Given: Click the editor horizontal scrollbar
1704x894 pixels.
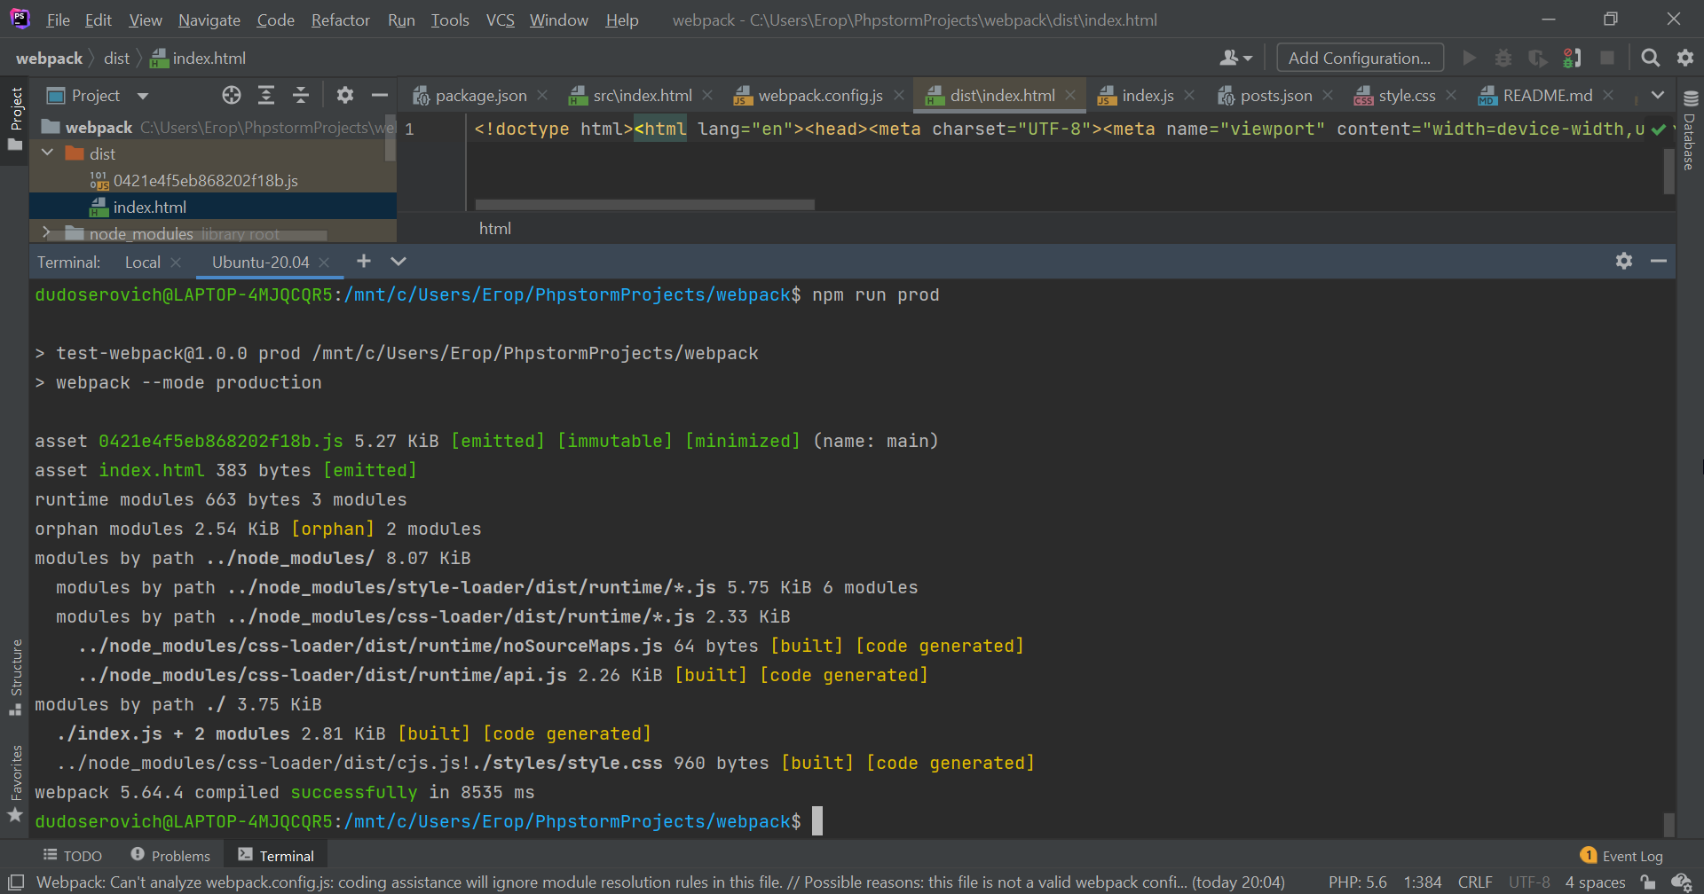Looking at the screenshot, I should pos(645,205).
